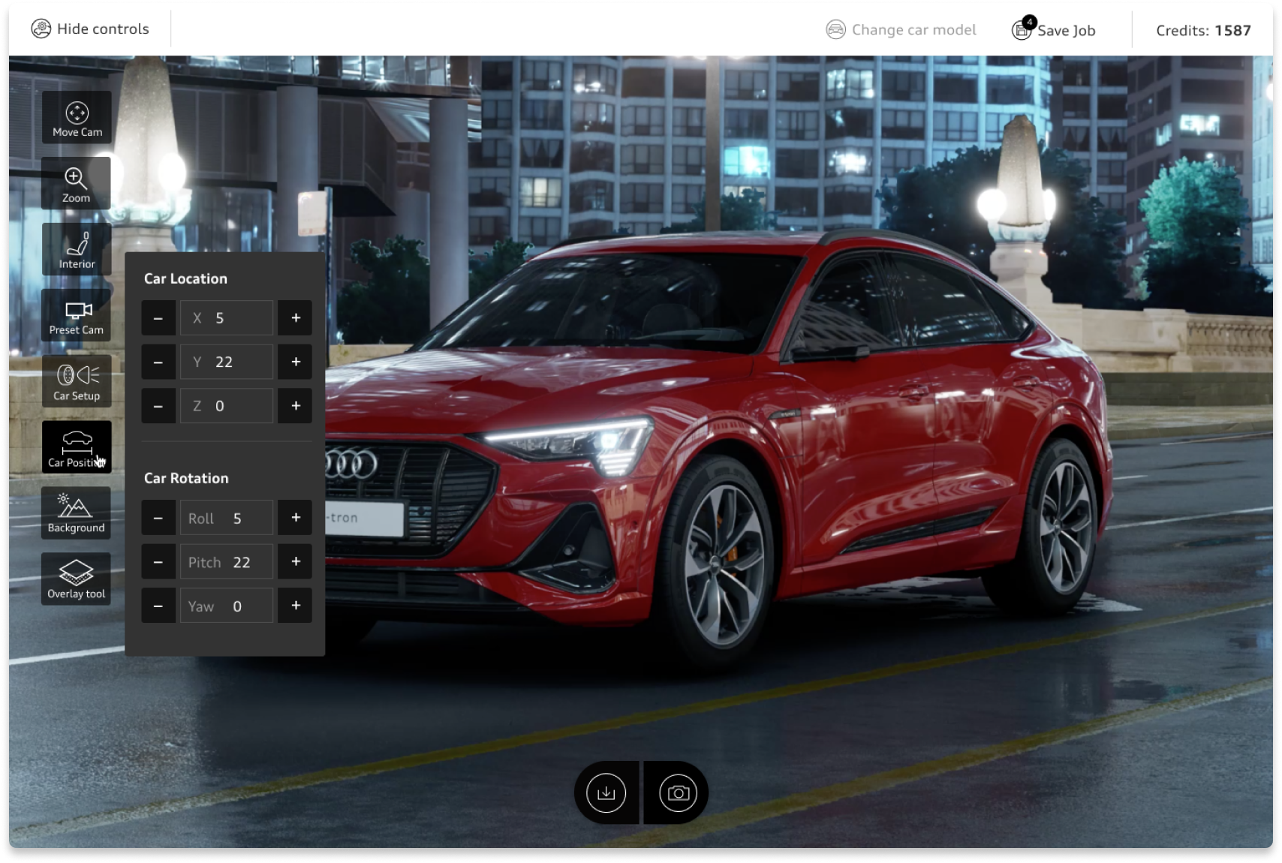Click the download image button
1282x863 pixels.
coord(606,793)
